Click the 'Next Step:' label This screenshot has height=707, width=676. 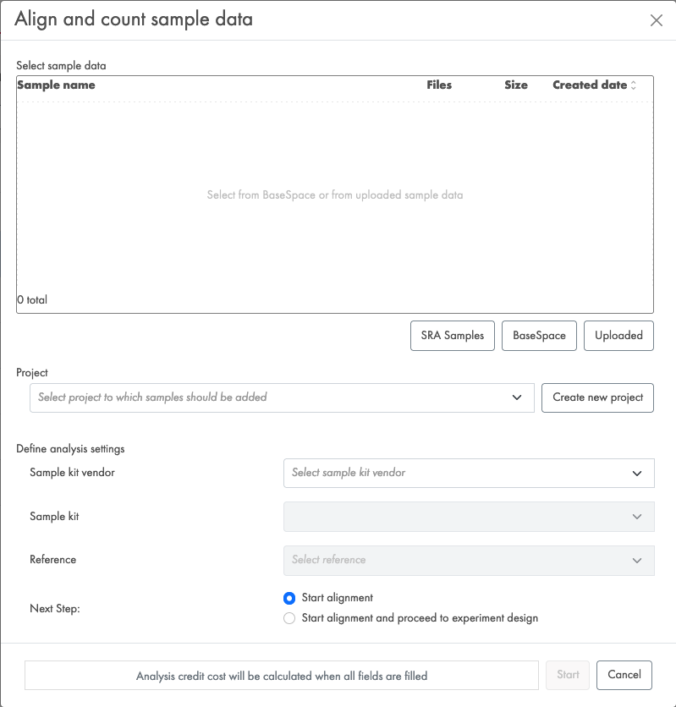pyautogui.click(x=54, y=609)
